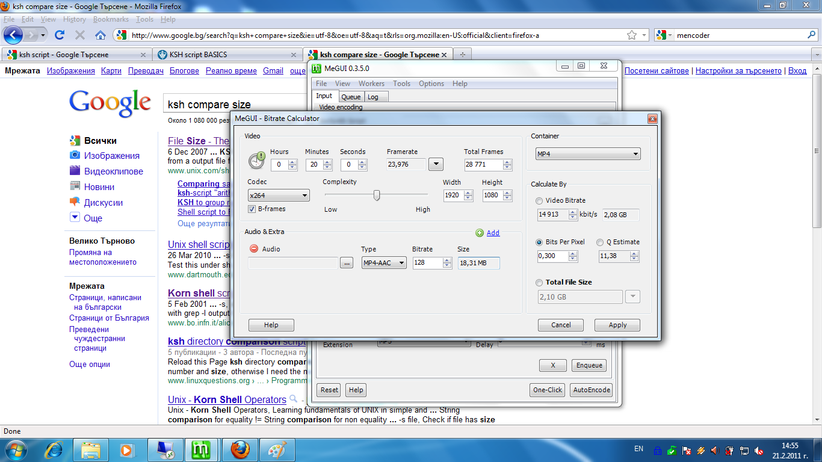
Task: Click Help button in Bitrate Calculator
Action: pos(271,325)
